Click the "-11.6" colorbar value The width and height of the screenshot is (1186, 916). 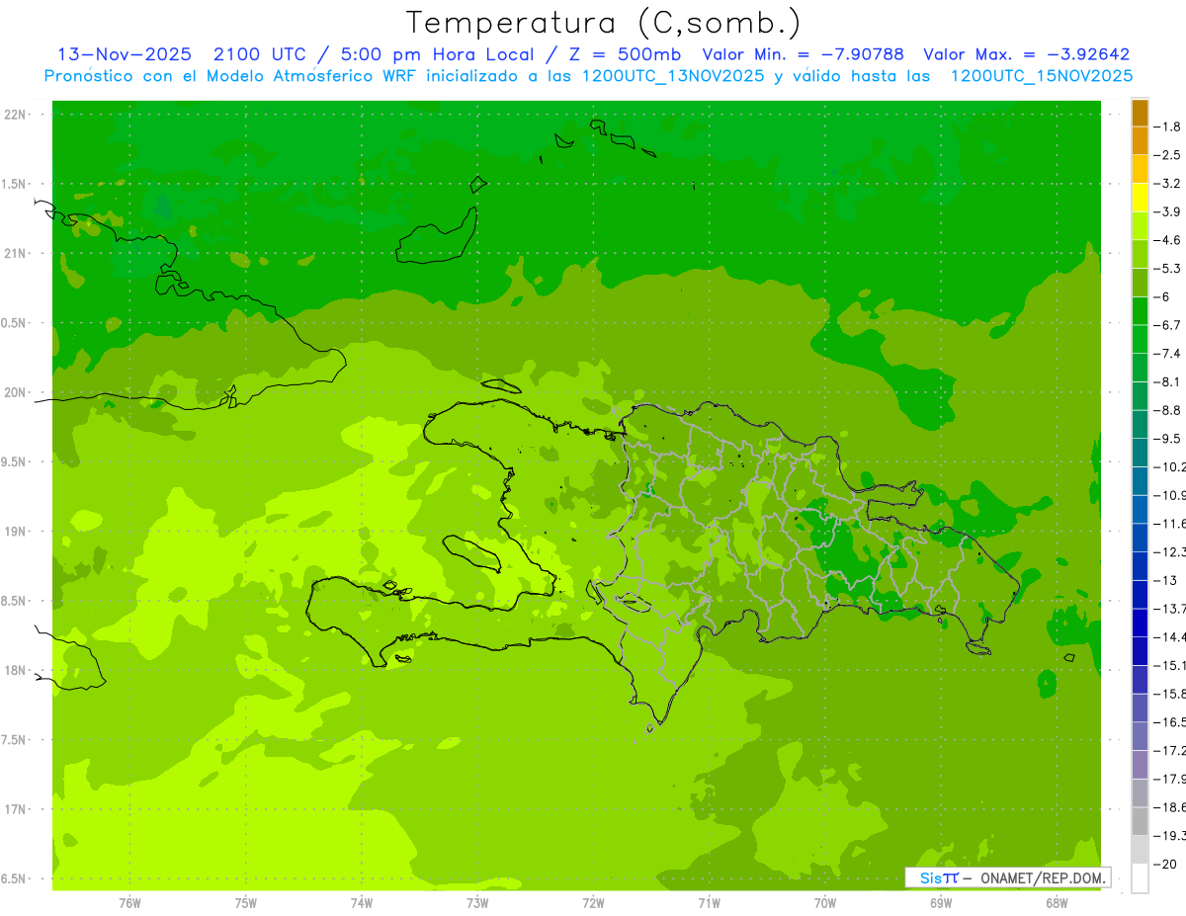(1169, 524)
